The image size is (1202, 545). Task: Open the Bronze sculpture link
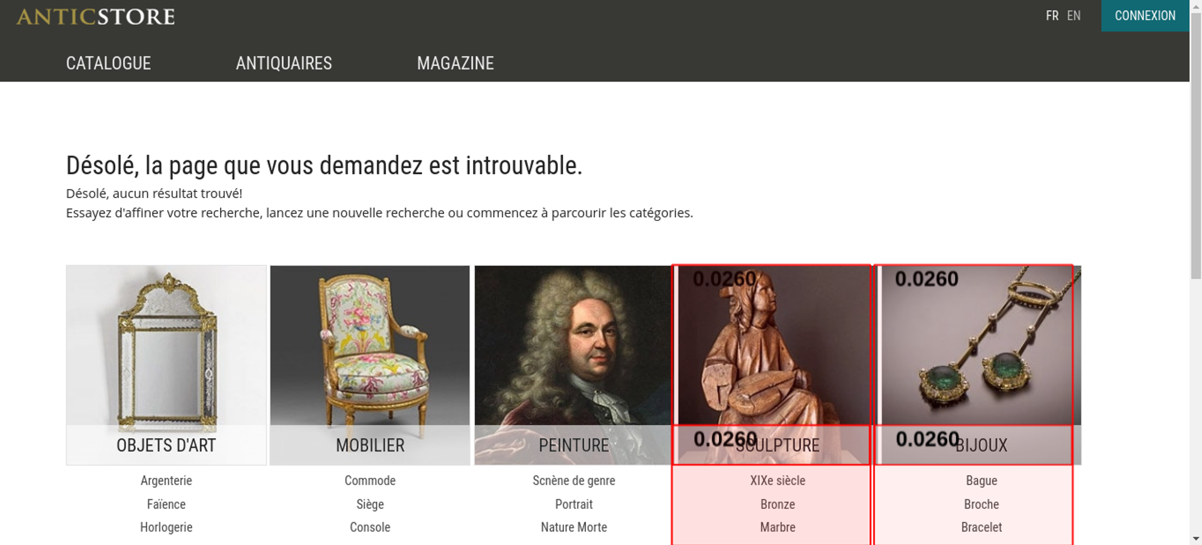(778, 504)
